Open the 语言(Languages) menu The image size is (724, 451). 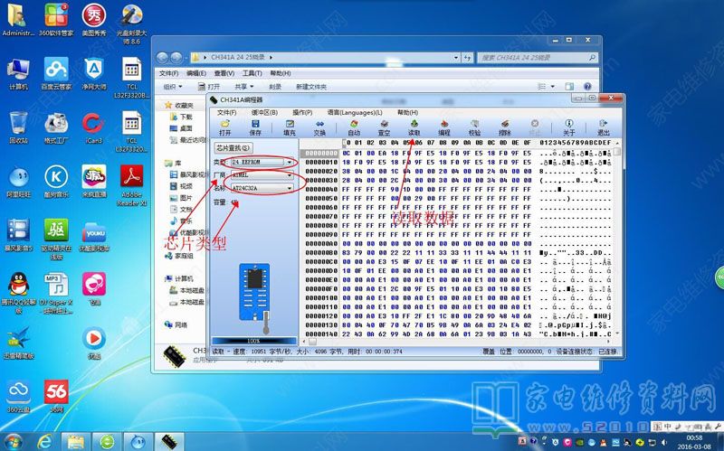pos(355,112)
